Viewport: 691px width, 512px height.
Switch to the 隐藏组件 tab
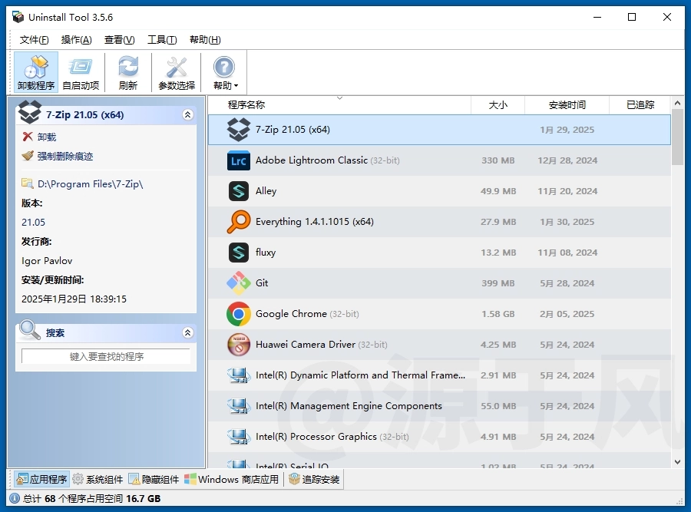point(154,479)
